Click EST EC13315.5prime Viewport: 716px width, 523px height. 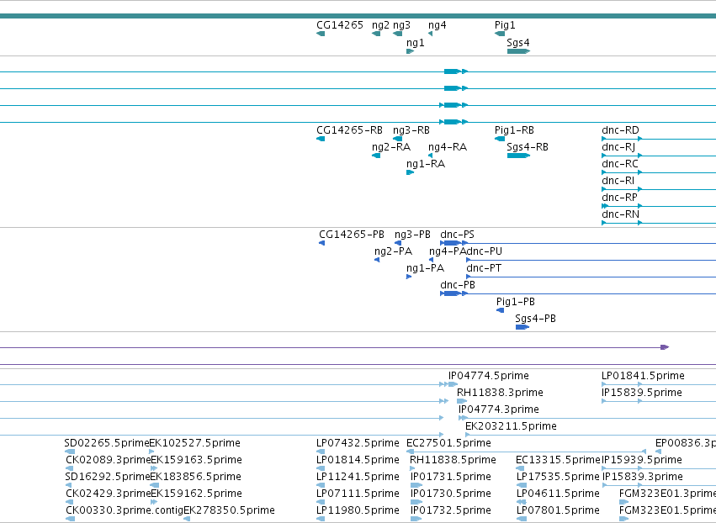coord(522,468)
